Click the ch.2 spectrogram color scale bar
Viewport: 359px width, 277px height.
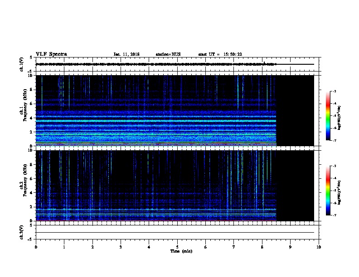pos(328,191)
